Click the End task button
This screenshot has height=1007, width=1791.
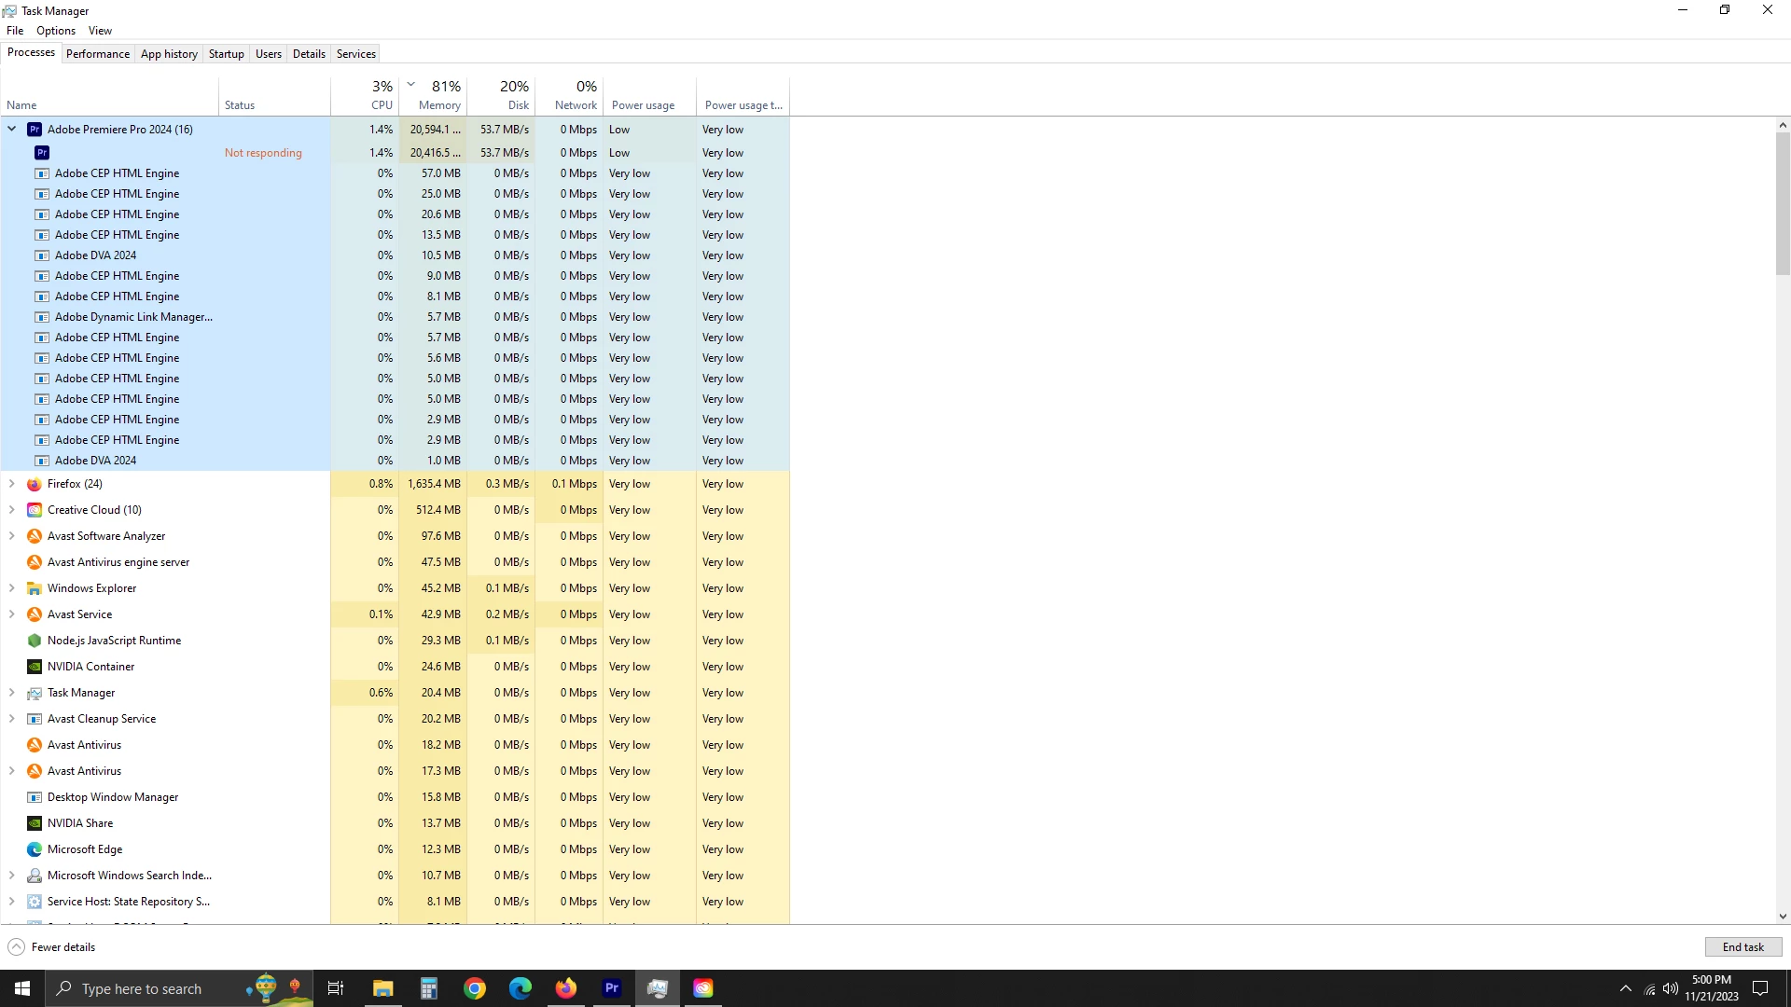coord(1742,947)
